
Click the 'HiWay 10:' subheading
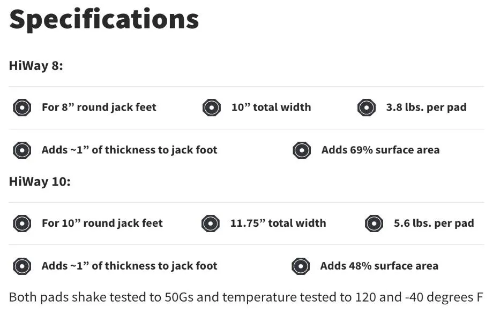click(40, 182)
